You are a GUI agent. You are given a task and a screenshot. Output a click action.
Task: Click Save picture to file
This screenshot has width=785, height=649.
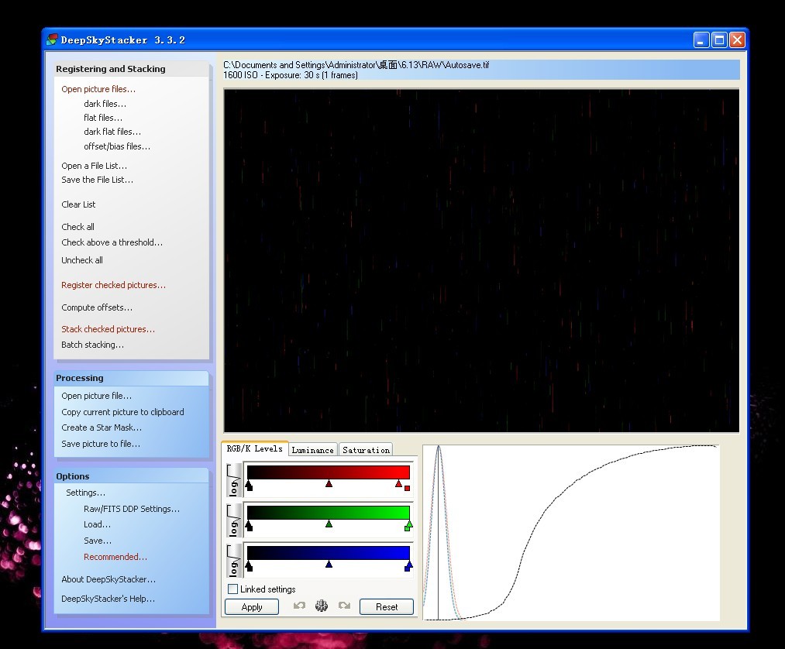tap(101, 443)
